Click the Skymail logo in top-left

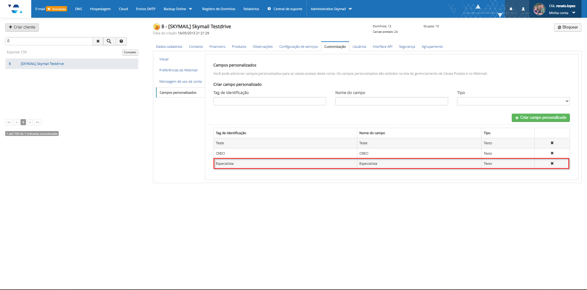tap(15, 9)
